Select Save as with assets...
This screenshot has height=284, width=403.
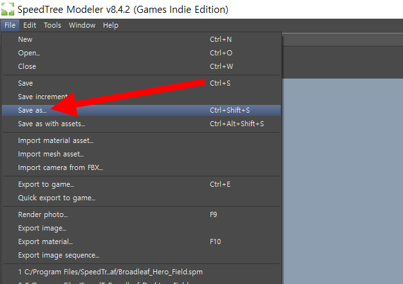141,124
